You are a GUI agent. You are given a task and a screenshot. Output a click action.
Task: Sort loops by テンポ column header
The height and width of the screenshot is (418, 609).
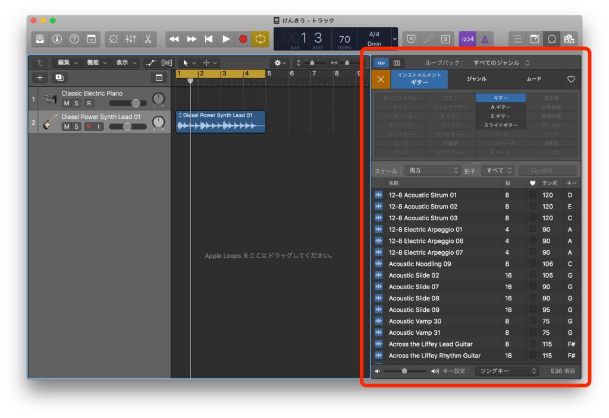click(x=550, y=183)
